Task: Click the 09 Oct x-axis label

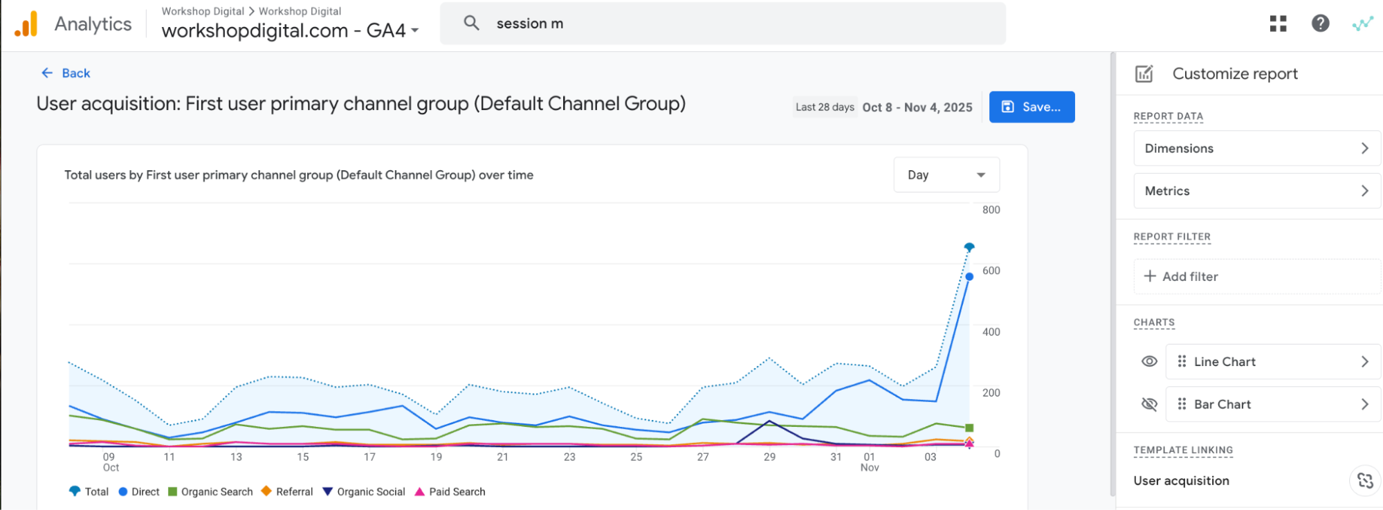Action: point(110,462)
